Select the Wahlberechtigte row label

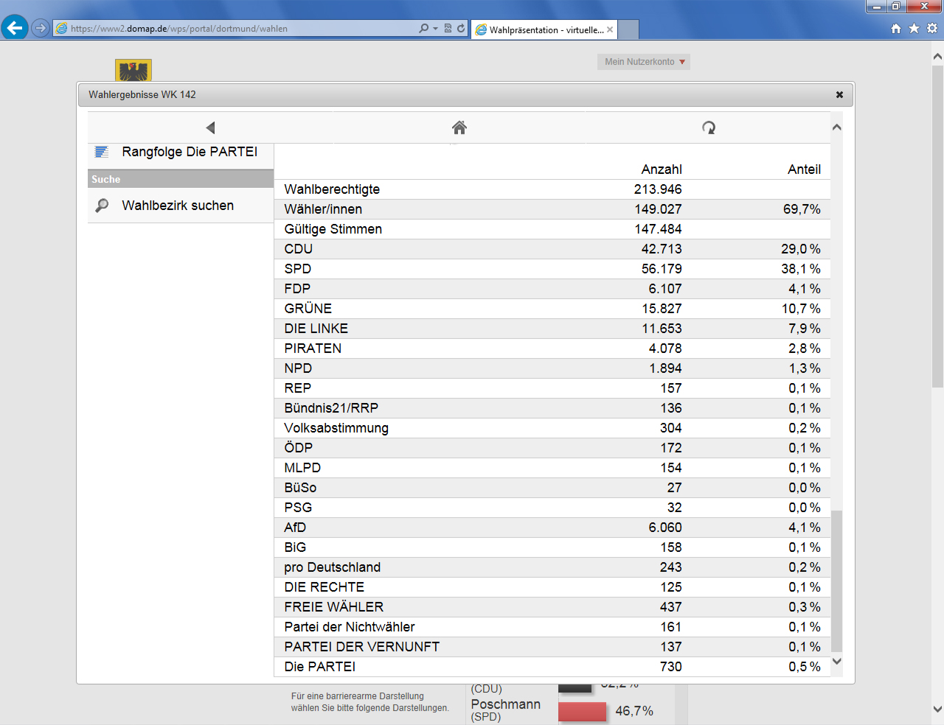332,189
